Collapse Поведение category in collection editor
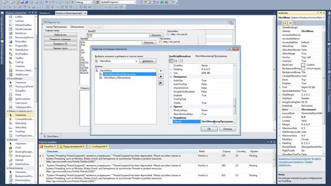 point(171,77)
